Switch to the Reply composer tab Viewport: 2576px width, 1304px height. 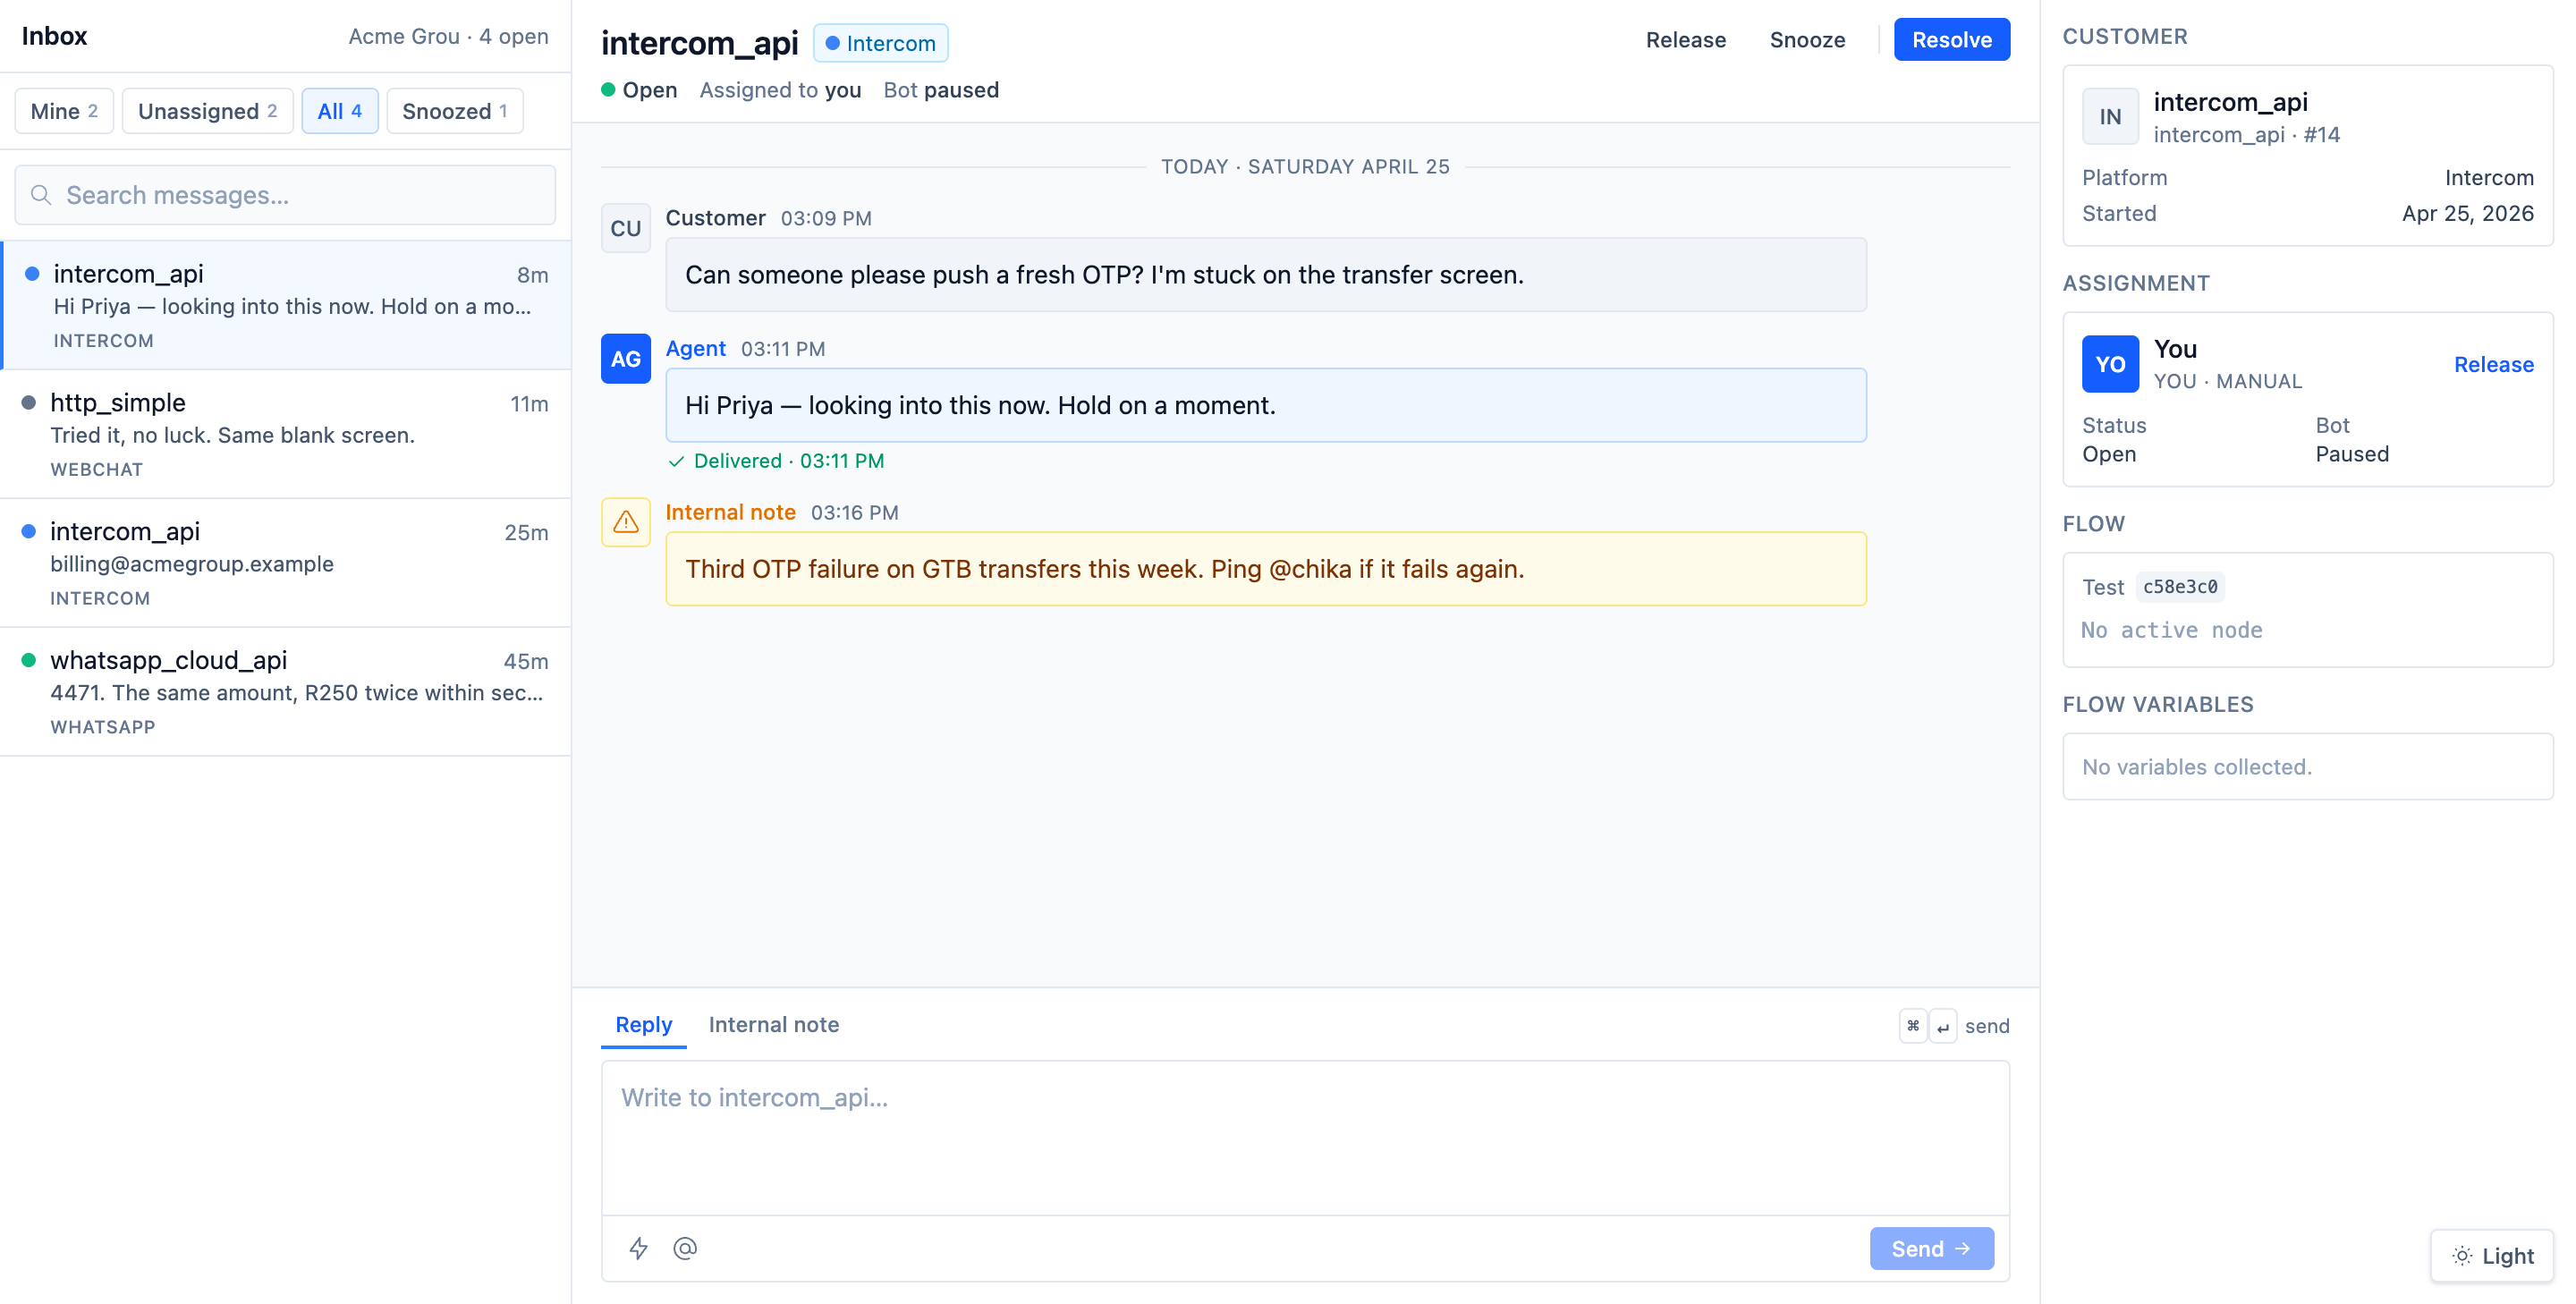click(644, 1025)
